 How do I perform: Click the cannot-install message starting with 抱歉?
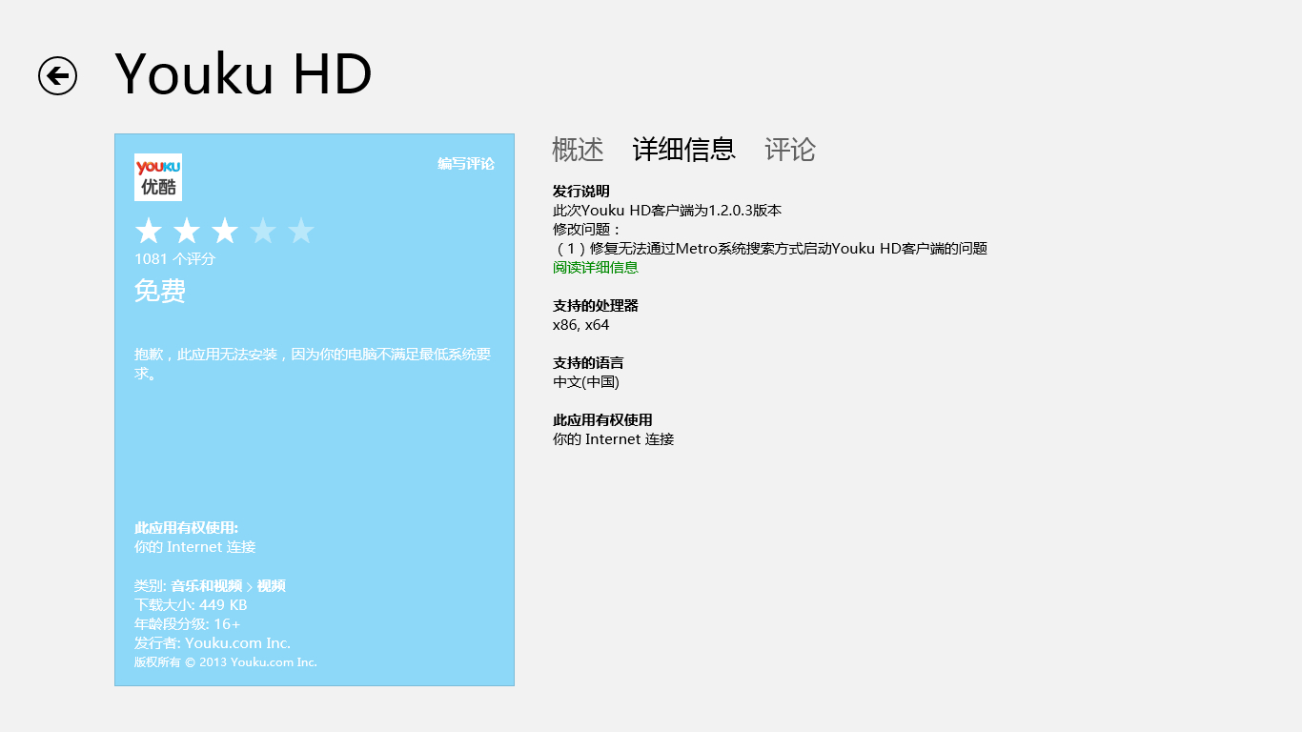point(313,364)
